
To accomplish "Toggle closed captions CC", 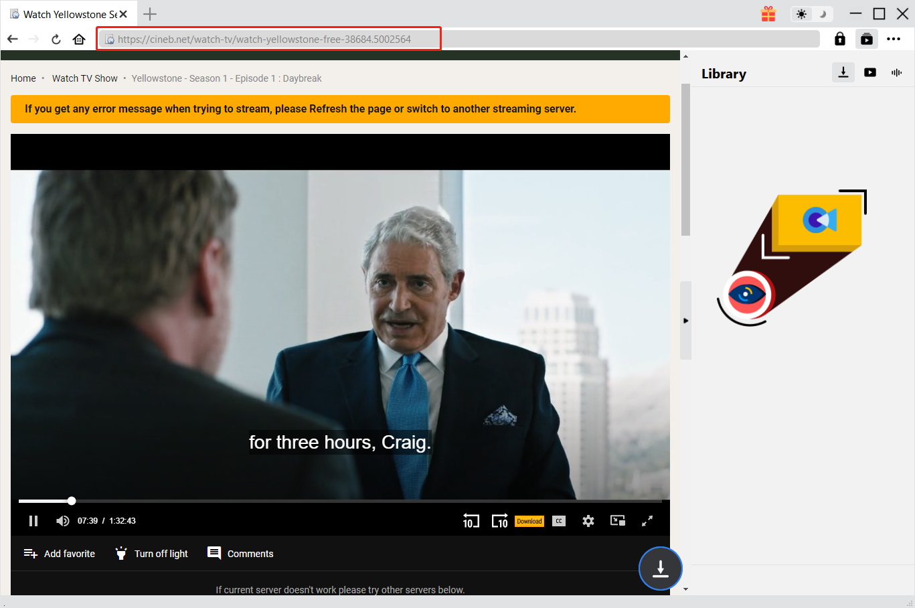I will pos(559,521).
